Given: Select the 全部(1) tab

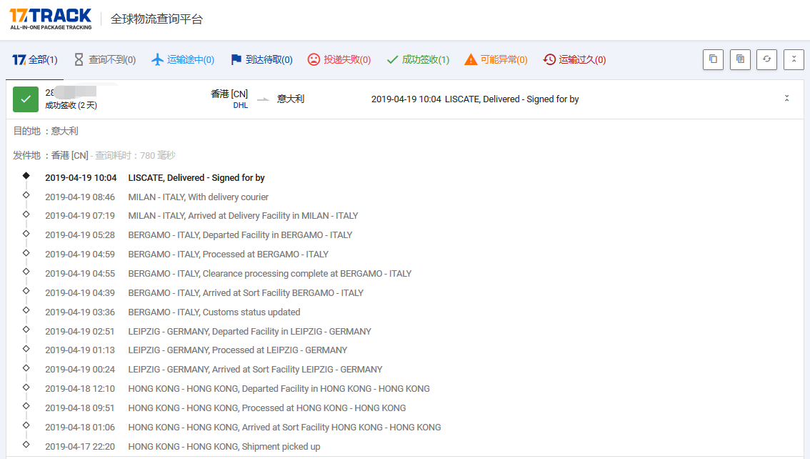Looking at the screenshot, I should 35,60.
